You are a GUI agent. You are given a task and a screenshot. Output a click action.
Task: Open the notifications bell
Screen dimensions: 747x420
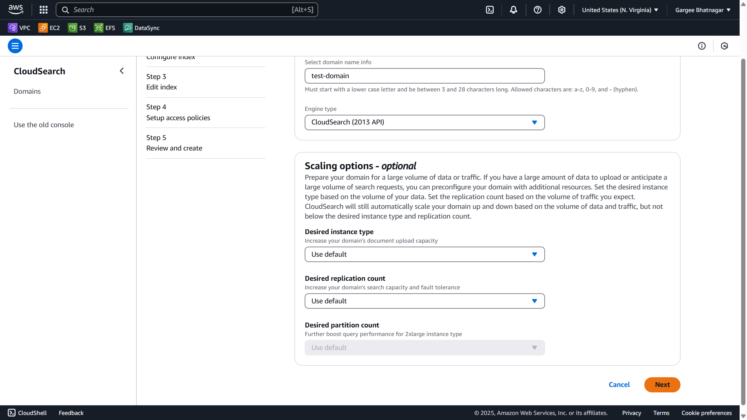pyautogui.click(x=514, y=10)
